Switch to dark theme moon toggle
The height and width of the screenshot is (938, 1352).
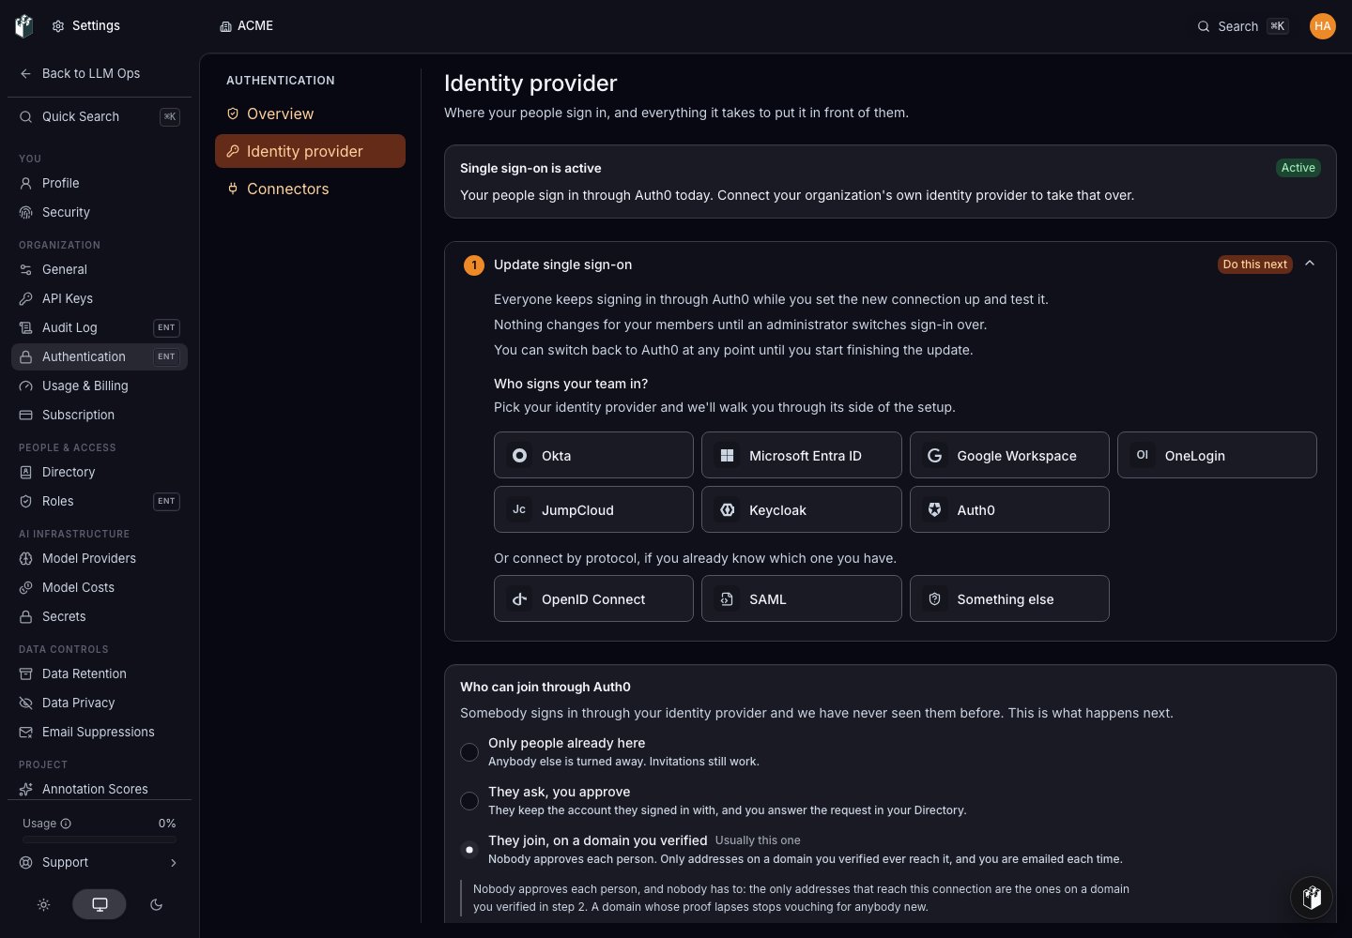point(156,905)
